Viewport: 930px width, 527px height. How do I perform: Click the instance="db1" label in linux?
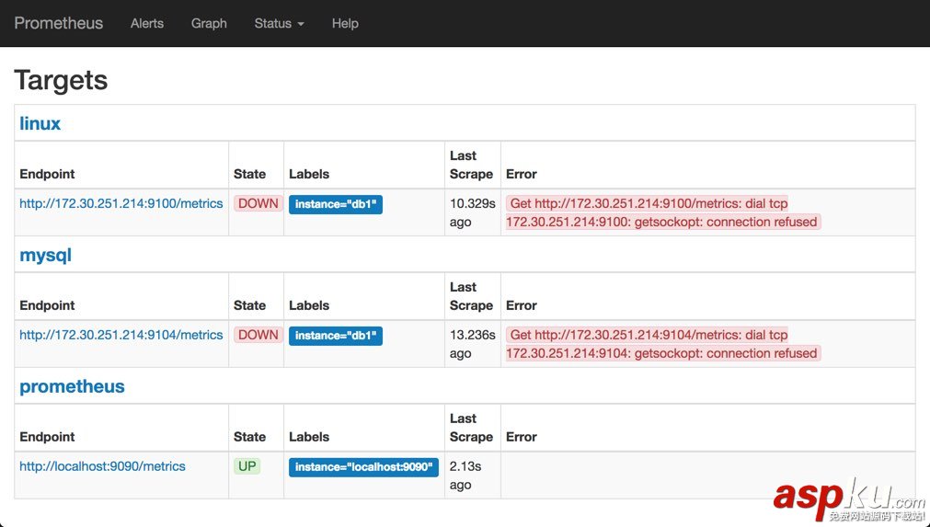click(336, 204)
